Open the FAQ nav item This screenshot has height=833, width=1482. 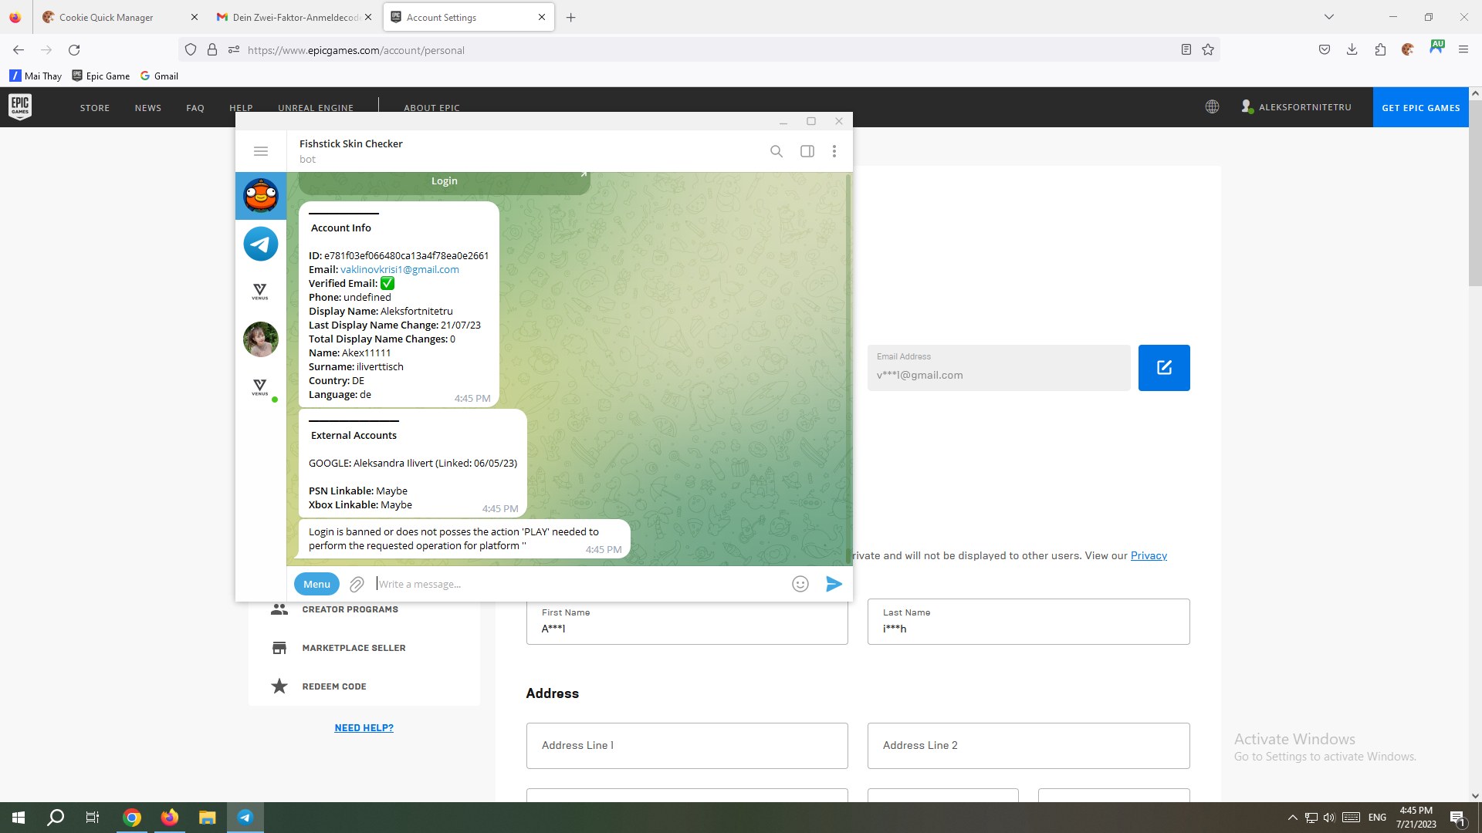point(195,108)
